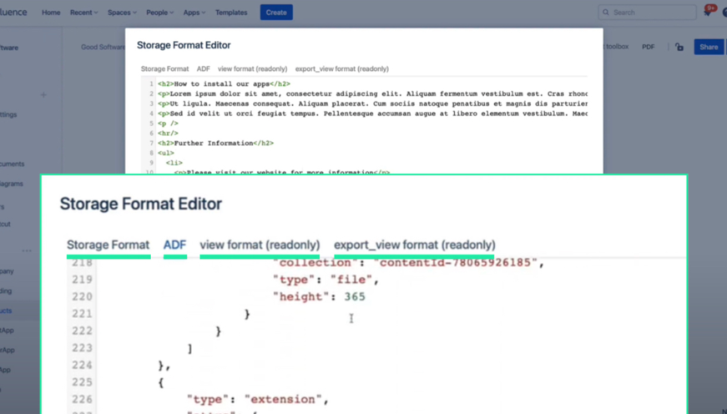Click the plus icon in the left sidebar
Viewport: 727px width, 414px height.
(43, 95)
